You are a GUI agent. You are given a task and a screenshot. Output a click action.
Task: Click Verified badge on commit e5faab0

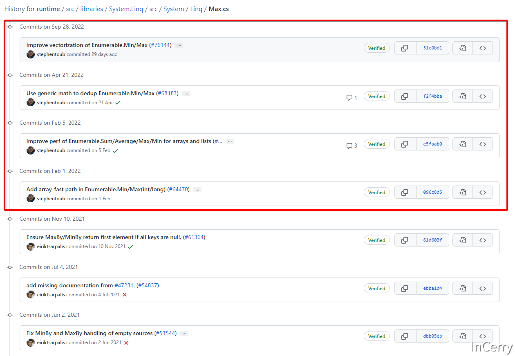376,144
